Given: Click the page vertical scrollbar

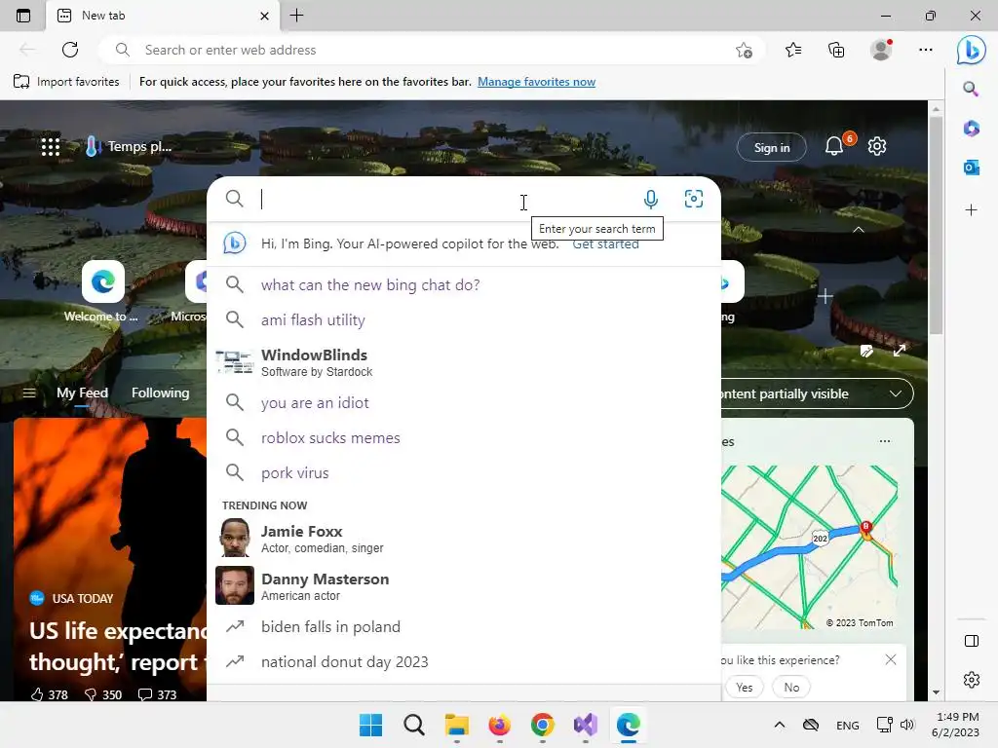Looking at the screenshot, I should (936, 226).
